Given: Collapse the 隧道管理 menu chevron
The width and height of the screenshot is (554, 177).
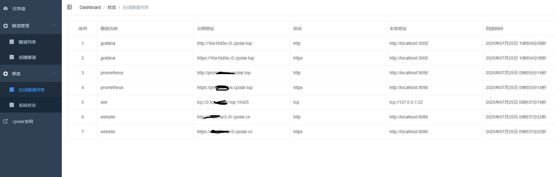Looking at the screenshot, I should pyautogui.click(x=54, y=25).
